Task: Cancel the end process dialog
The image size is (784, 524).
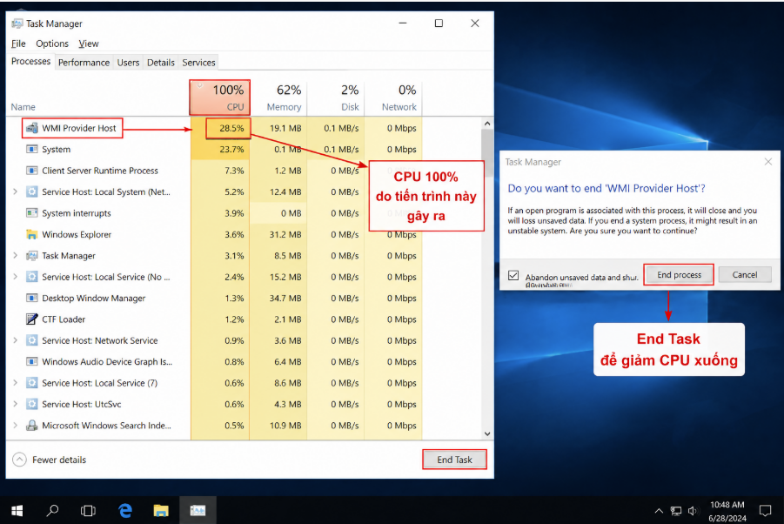Action: (745, 274)
